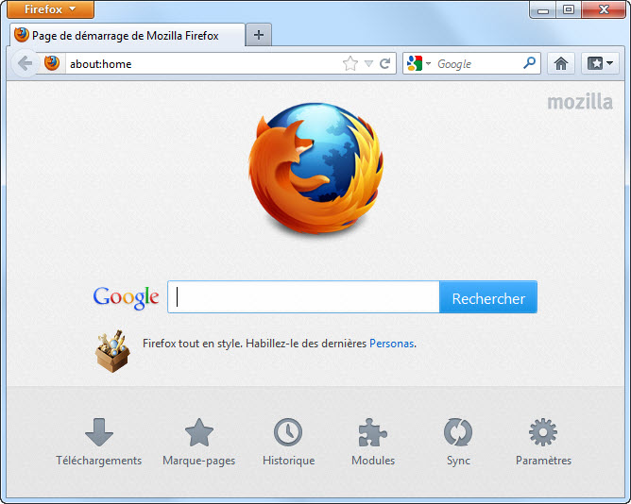Bookmark this page with the star icon
Image resolution: width=631 pixels, height=504 pixels.
pyautogui.click(x=350, y=63)
